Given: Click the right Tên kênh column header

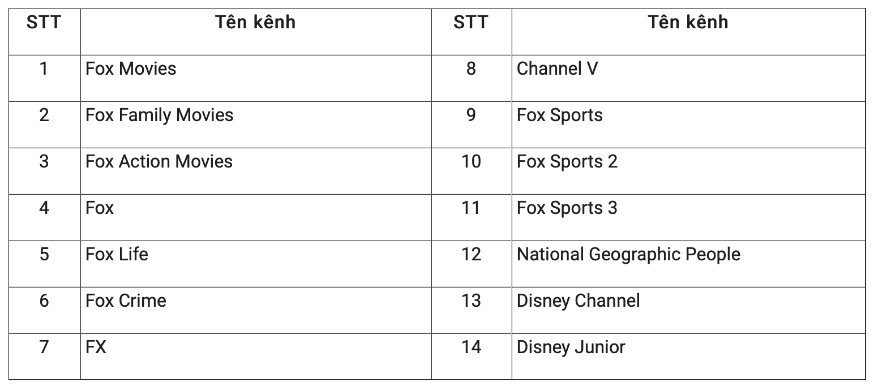Looking at the screenshot, I should coord(688,23).
